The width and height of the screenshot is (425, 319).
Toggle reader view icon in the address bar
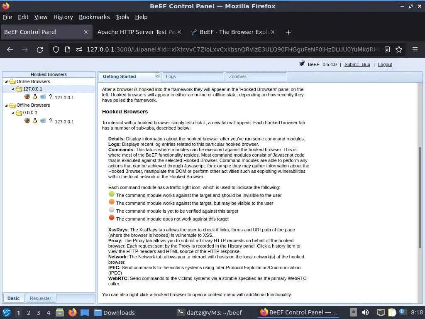(x=387, y=49)
